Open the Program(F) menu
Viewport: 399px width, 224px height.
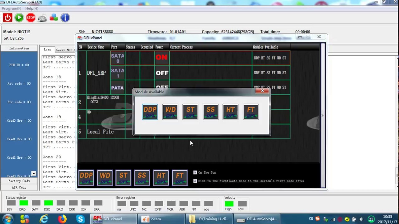click(12, 8)
